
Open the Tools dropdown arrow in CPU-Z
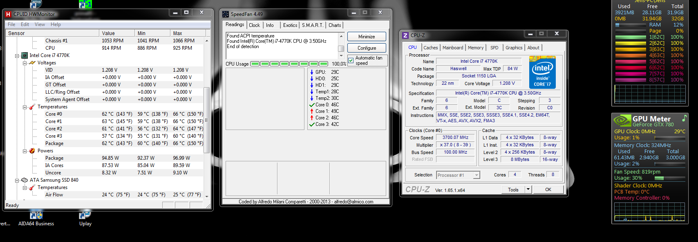click(x=528, y=189)
